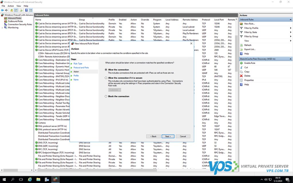Select the Monitoring tree node
293x183 pixels.
click(x=13, y=28)
